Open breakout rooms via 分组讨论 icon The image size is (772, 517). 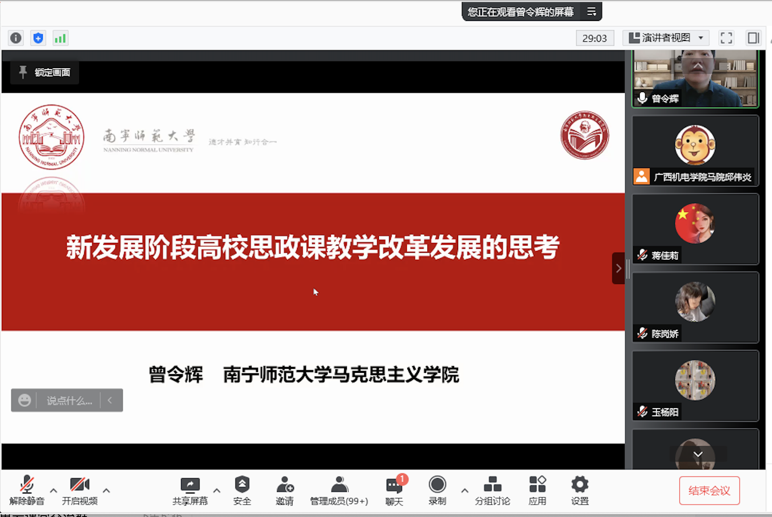[492, 489]
